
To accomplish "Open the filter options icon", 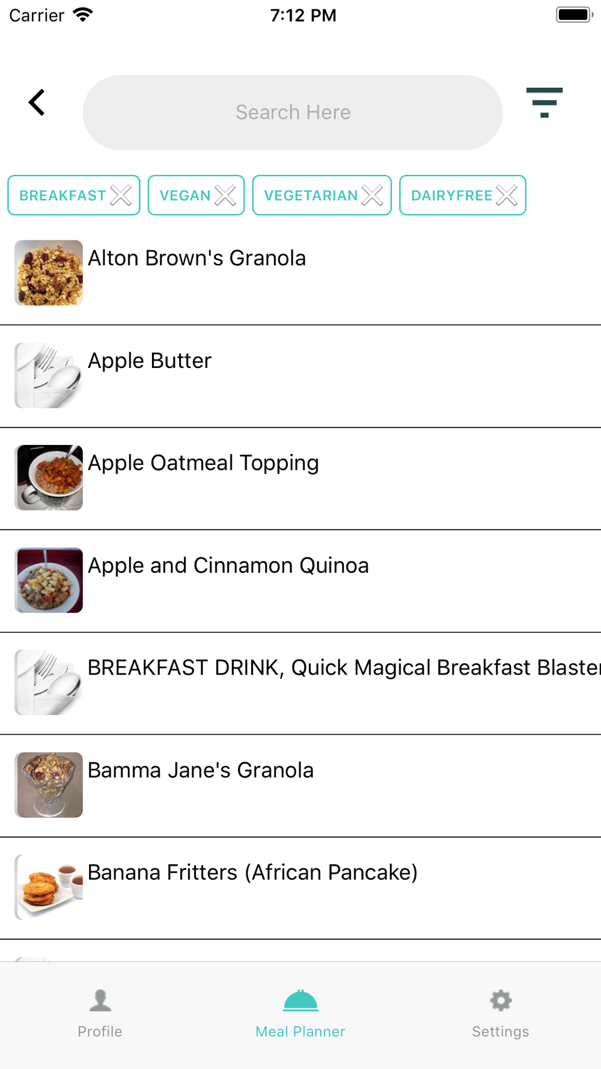I will [544, 102].
